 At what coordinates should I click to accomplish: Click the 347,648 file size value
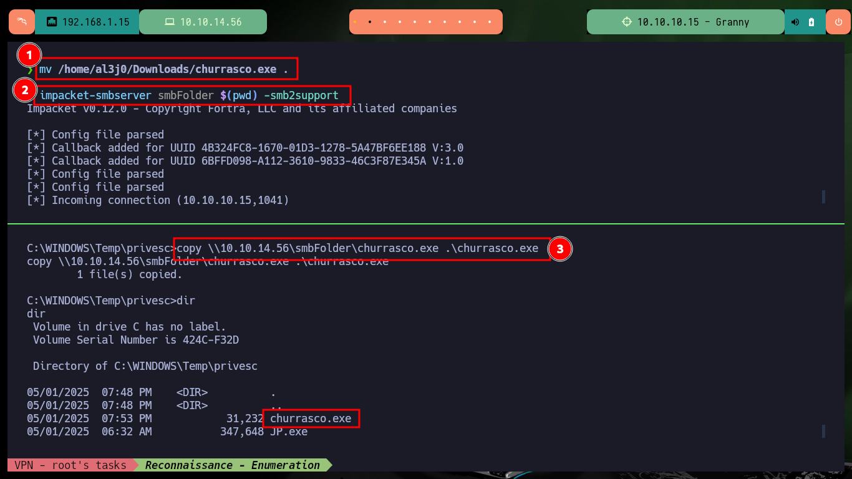[242, 432]
